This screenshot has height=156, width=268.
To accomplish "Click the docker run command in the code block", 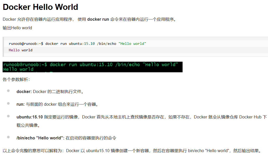I will click(x=78, y=44).
